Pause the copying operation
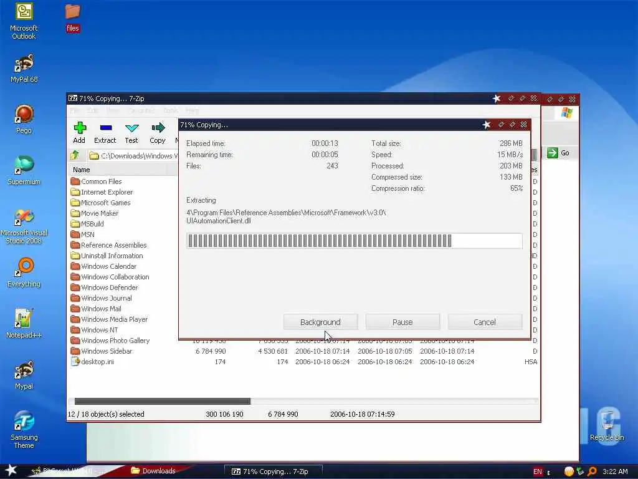The image size is (638, 479). tap(402, 322)
